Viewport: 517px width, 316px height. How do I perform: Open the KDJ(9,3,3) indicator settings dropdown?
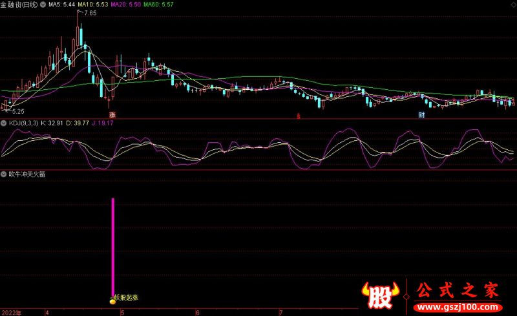4,123
